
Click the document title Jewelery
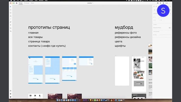[90, 3]
